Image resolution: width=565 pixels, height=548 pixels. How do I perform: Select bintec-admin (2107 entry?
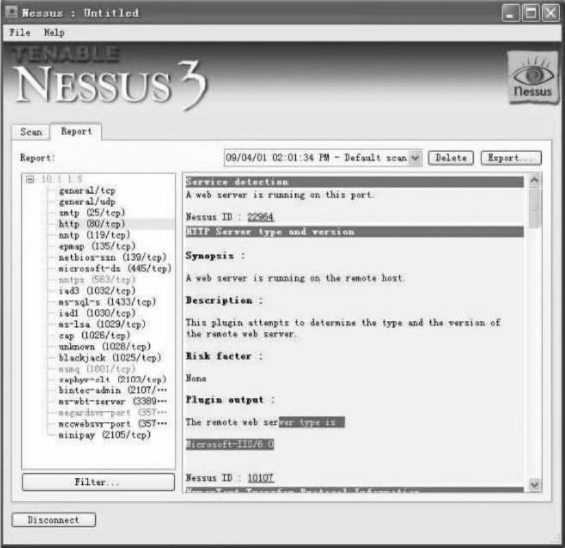113,390
